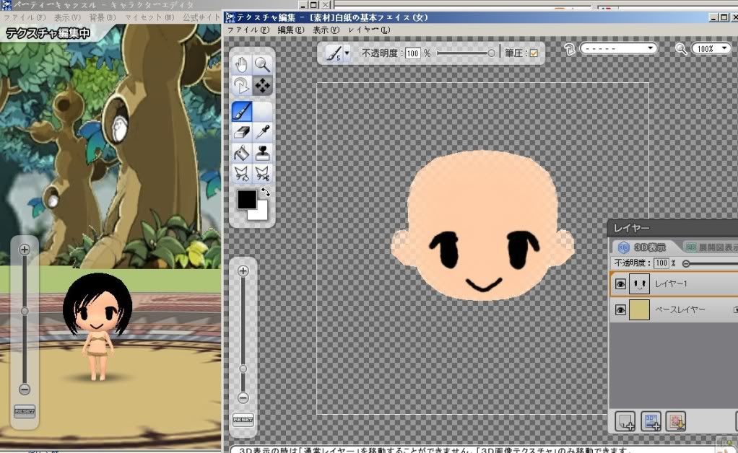The width and height of the screenshot is (738, 453).
Task: Open 背景 menu in character editor window
Action: [102, 17]
